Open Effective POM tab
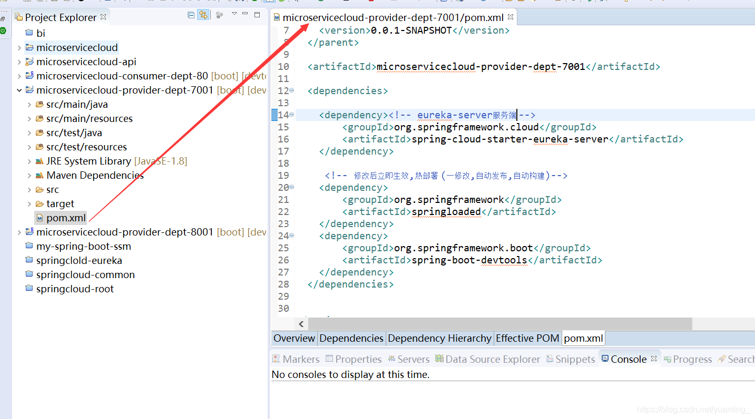Screen dimensions: 755x419 tap(527, 339)
